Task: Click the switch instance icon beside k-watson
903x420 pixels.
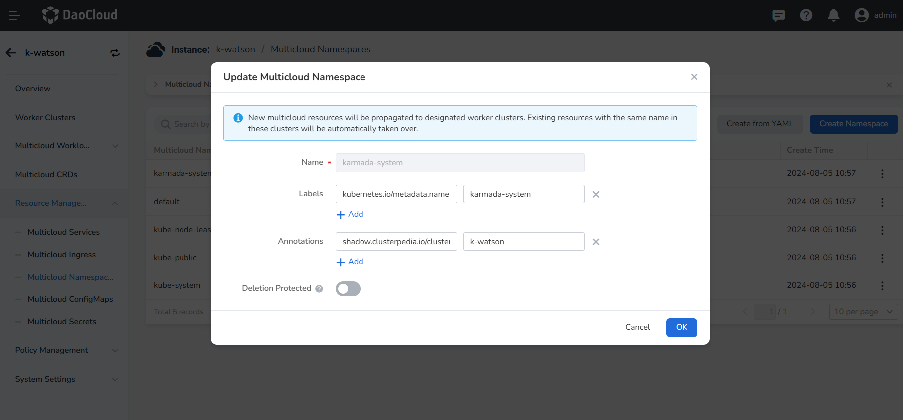Action: click(115, 53)
